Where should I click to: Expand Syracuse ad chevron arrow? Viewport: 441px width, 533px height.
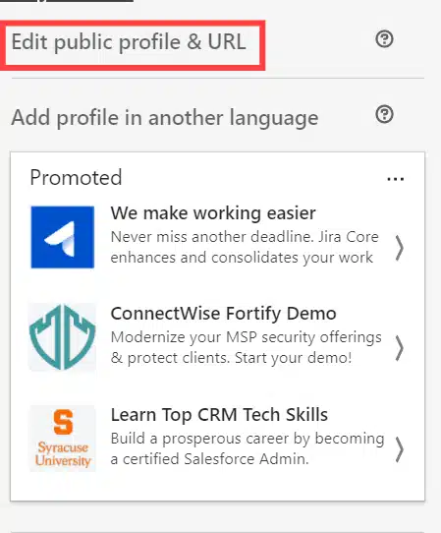400,449
